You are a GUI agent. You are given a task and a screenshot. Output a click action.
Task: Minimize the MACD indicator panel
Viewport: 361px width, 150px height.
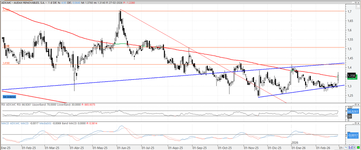coord(353,123)
